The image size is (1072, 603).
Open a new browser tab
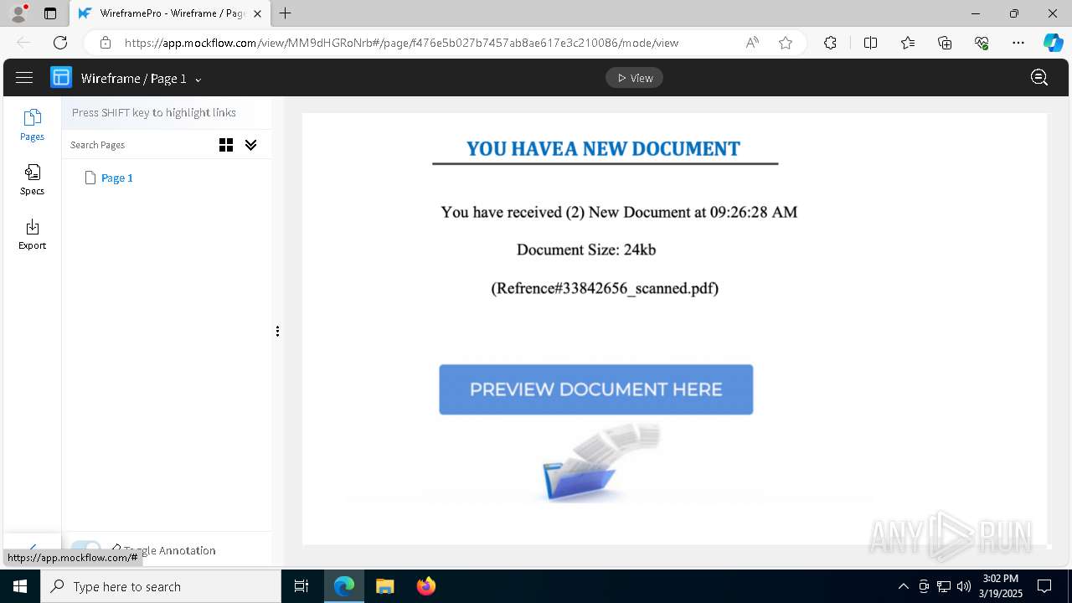[x=286, y=13]
